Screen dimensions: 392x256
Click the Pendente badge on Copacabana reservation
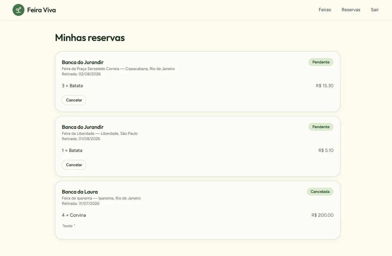[x=321, y=62]
